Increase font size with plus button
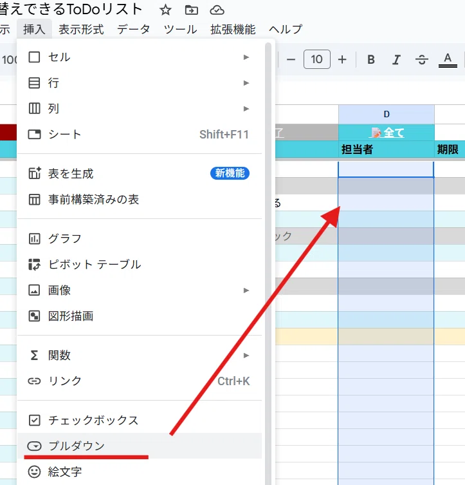 342,59
